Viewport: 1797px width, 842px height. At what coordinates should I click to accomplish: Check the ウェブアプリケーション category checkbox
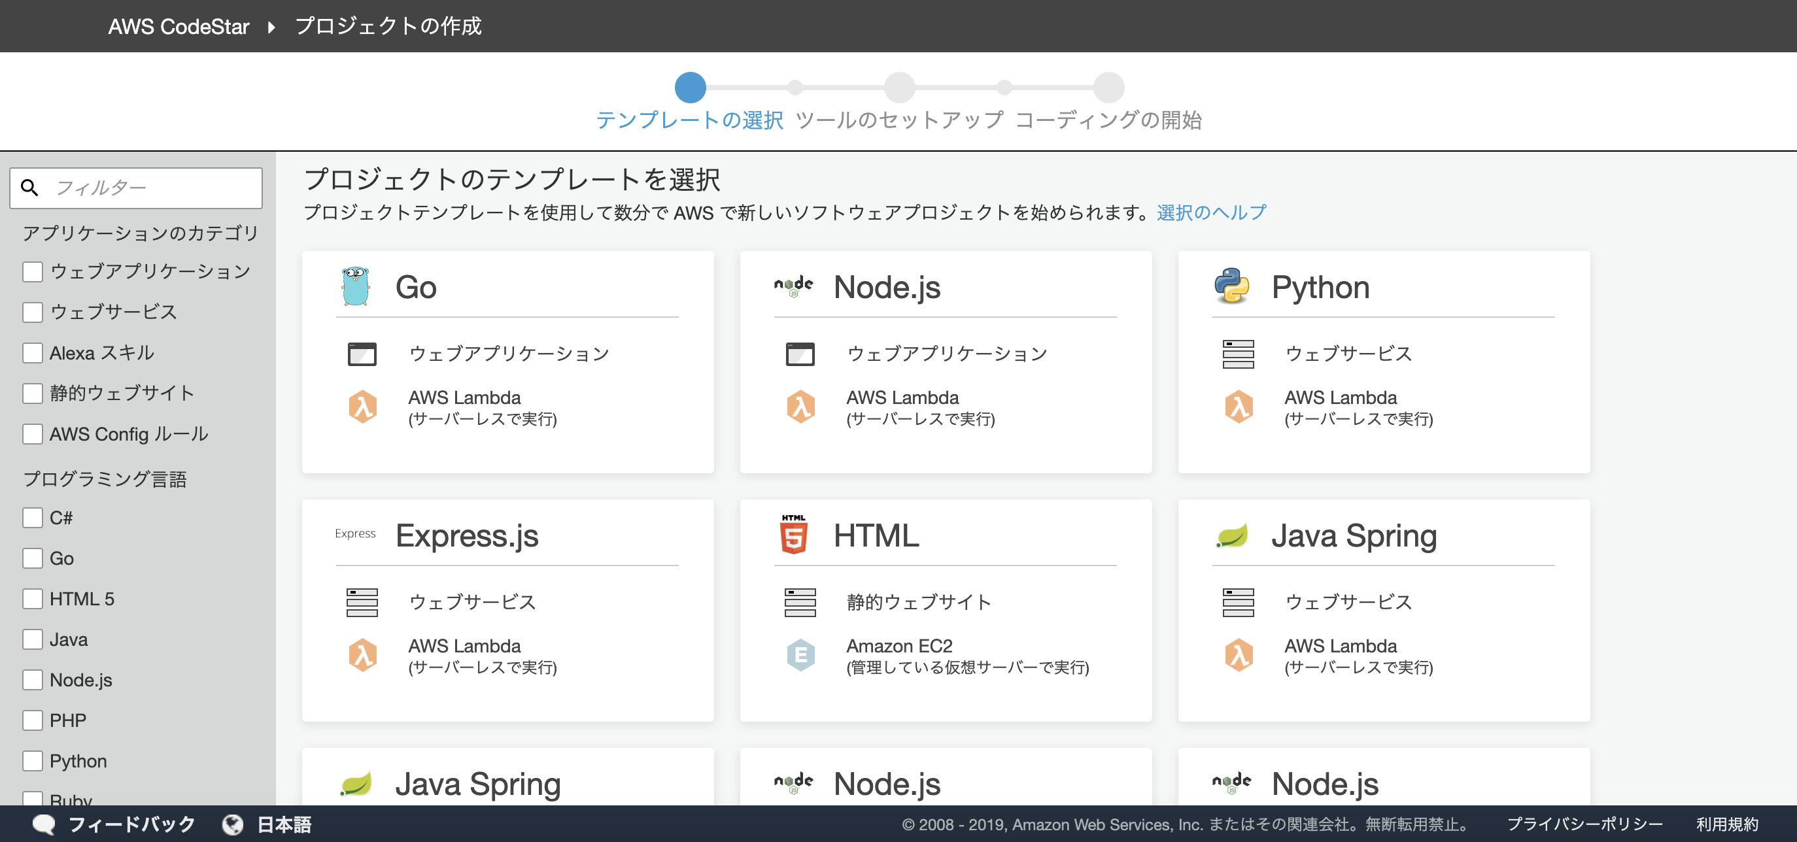click(x=33, y=271)
